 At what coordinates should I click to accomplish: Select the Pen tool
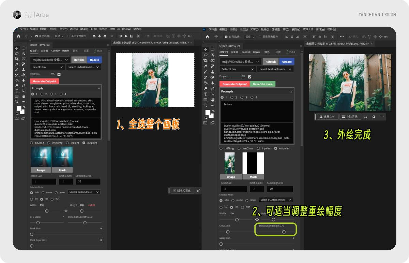click(x=23, y=85)
